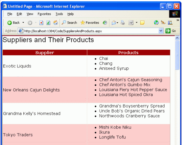
Task: Click the green Back arrow icon
Action: 10,23
